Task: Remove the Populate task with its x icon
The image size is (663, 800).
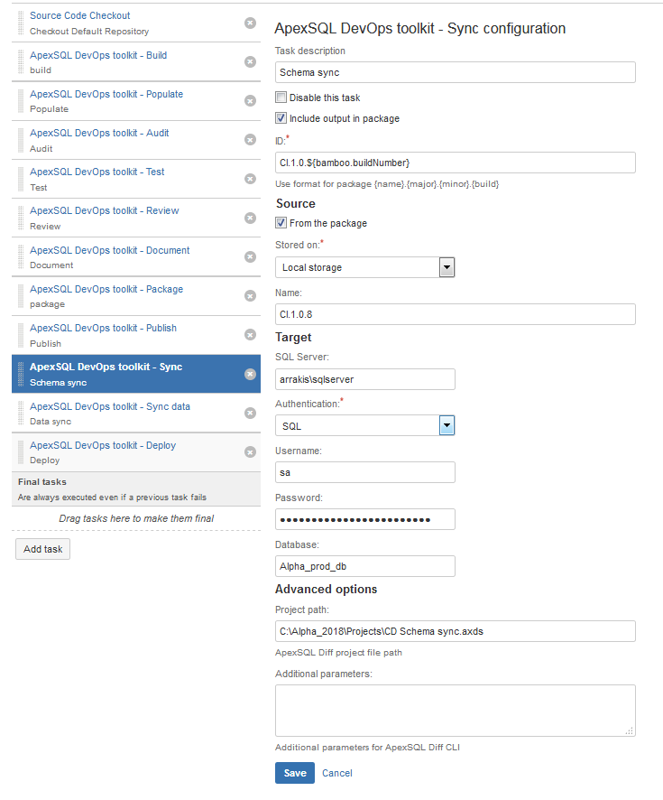Action: click(x=250, y=101)
